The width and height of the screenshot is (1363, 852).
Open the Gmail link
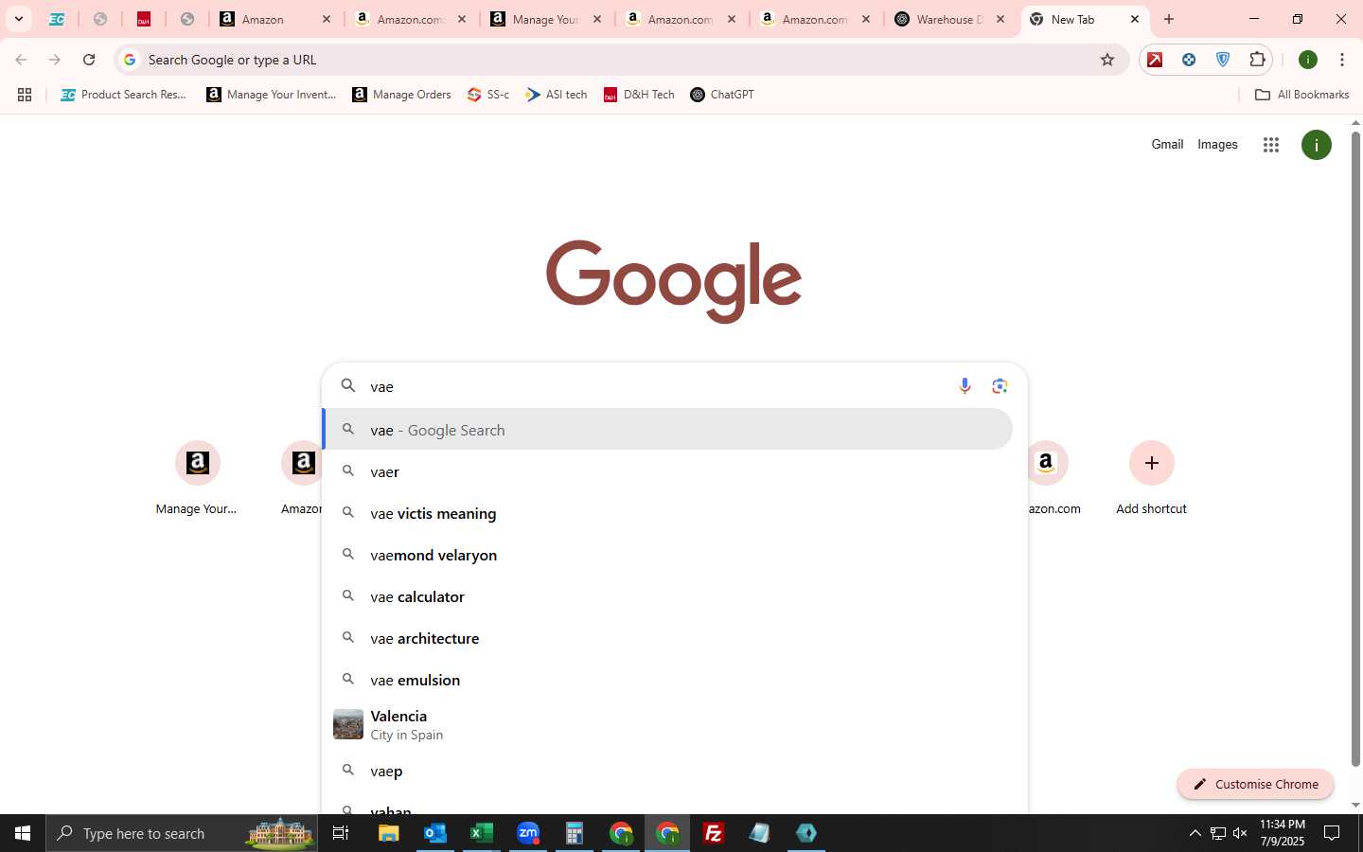(x=1167, y=145)
